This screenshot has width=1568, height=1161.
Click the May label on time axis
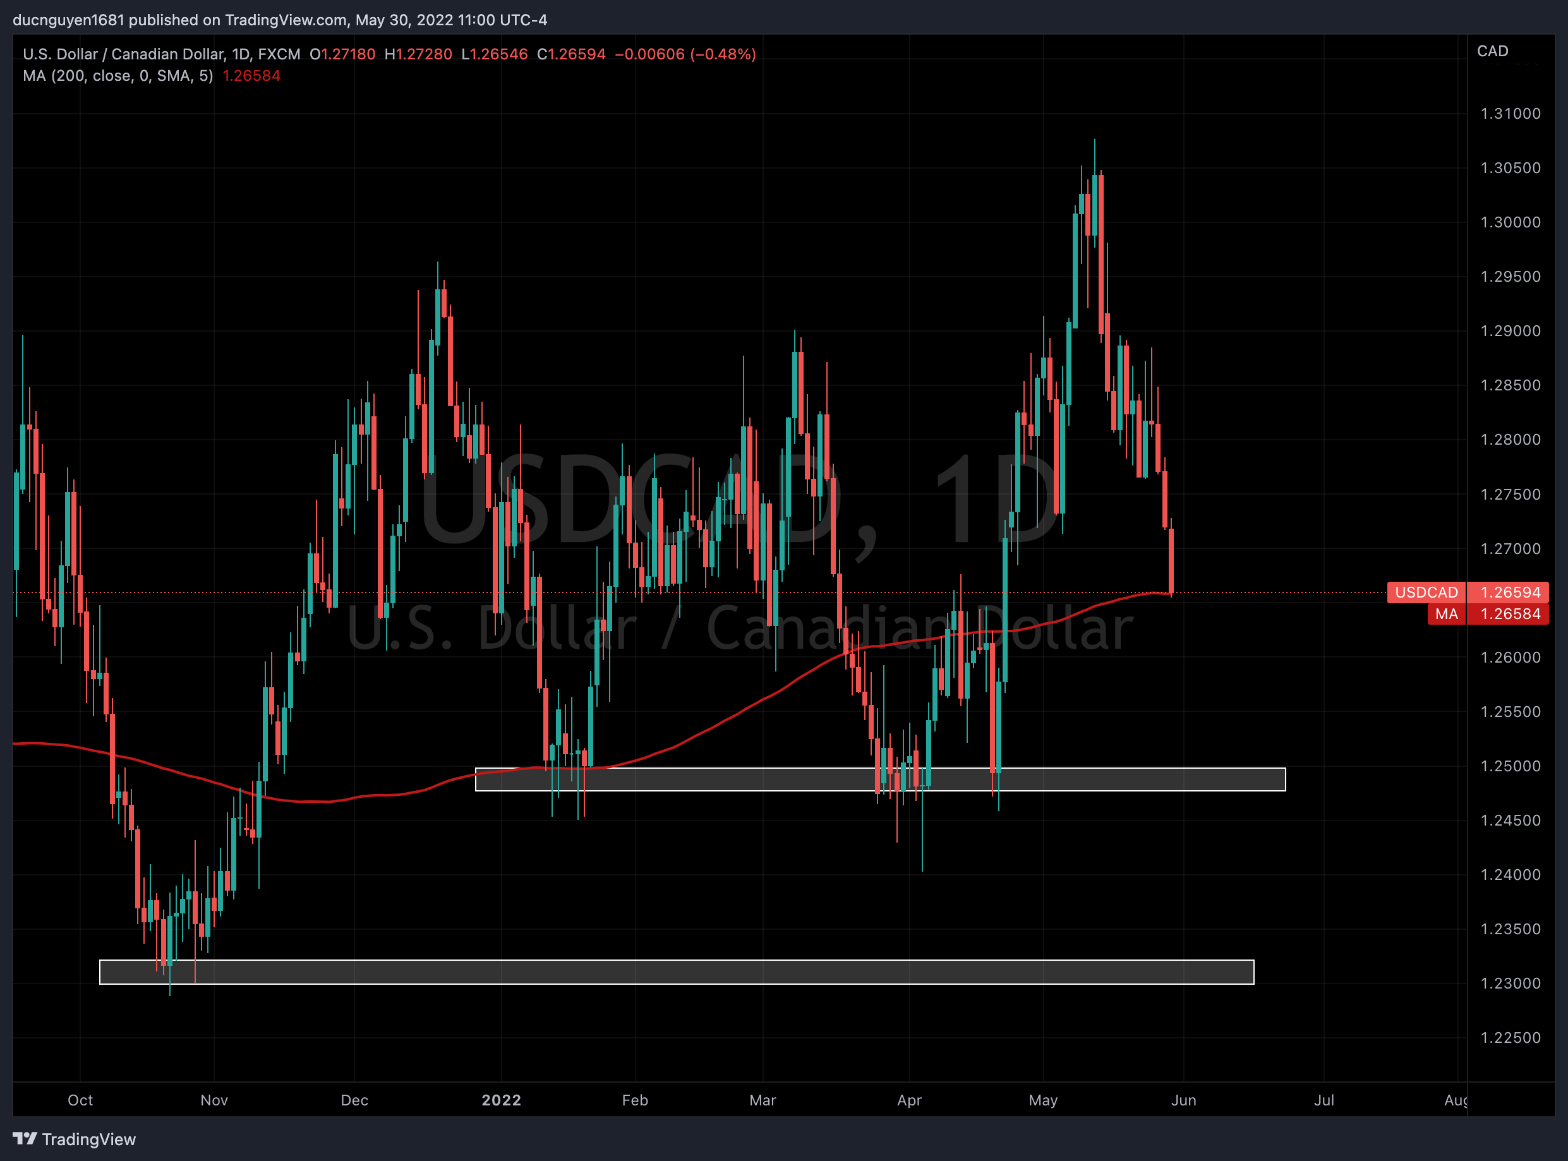tap(1043, 1100)
